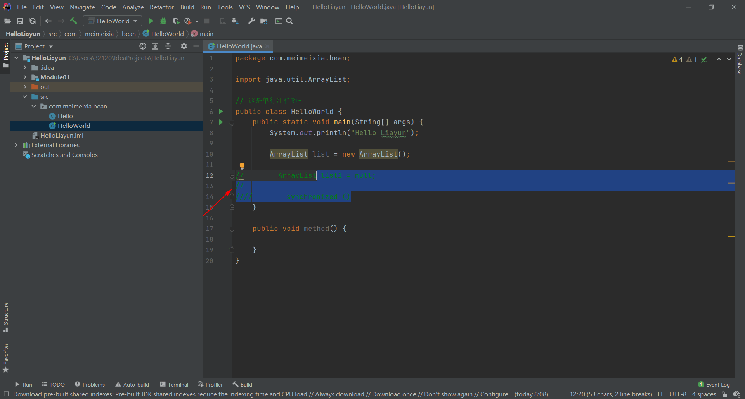Click the 4 spaces indent indicator
This screenshot has width=745, height=399.
[704, 394]
